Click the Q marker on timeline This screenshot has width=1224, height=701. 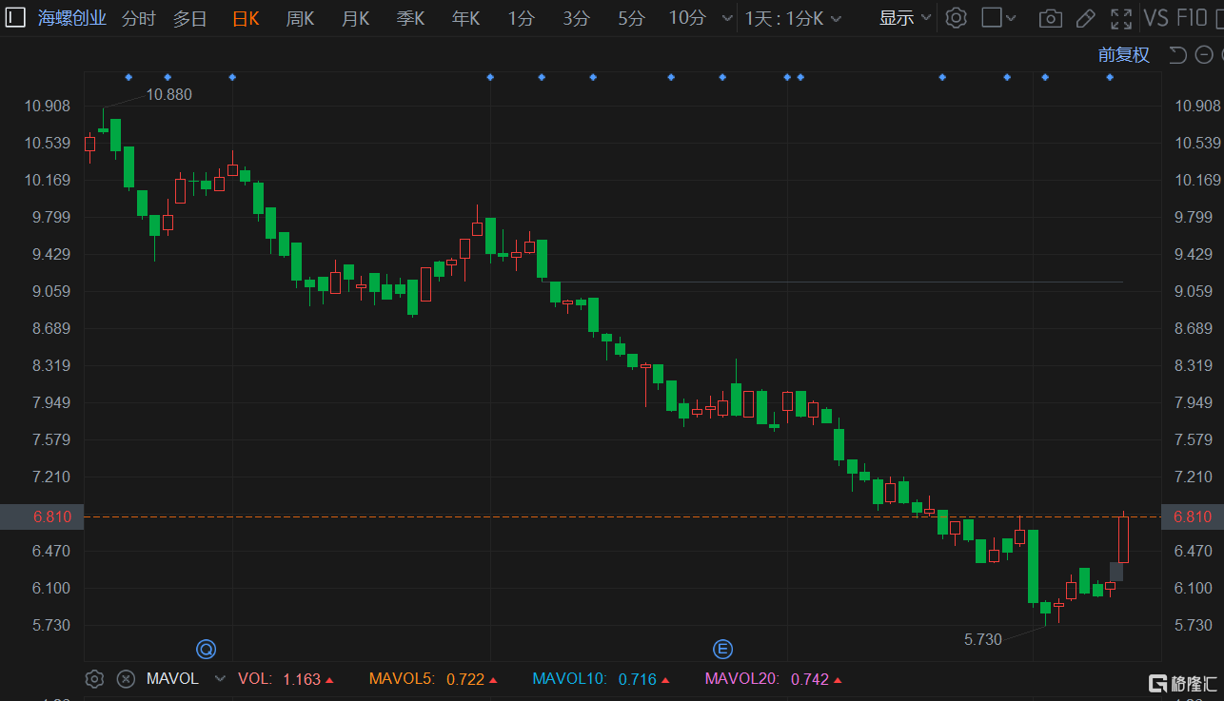point(206,650)
